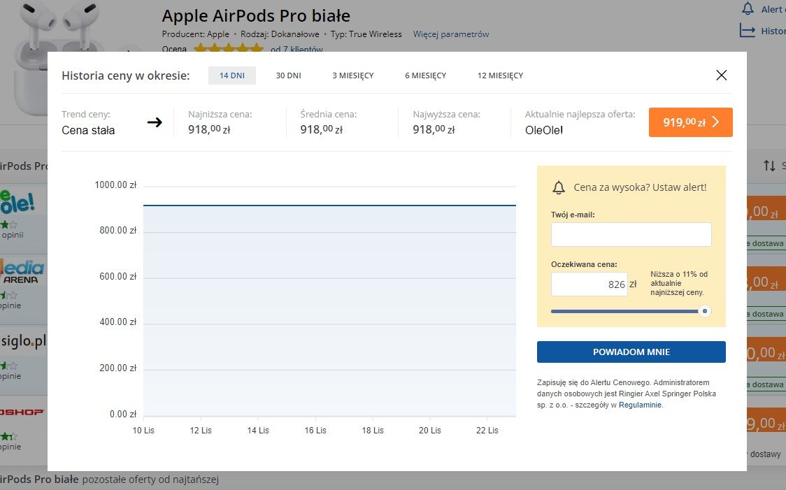The image size is (786, 490).
Task: Click the 'OleOle!' best offer shop name
Action: (544, 130)
